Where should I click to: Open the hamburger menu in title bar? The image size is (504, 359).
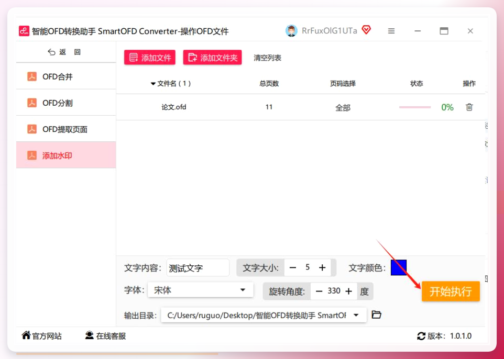pyautogui.click(x=391, y=31)
